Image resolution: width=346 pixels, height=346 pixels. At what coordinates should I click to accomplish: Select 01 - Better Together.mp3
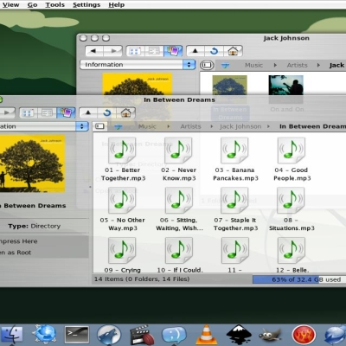pos(123,159)
